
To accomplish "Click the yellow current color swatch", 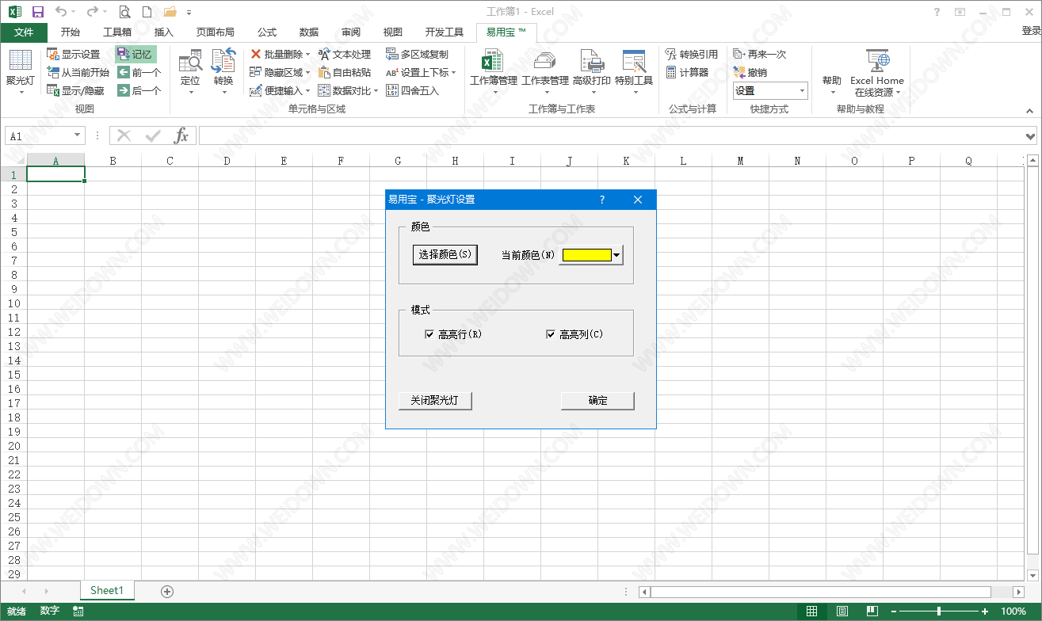I will pyautogui.click(x=587, y=255).
